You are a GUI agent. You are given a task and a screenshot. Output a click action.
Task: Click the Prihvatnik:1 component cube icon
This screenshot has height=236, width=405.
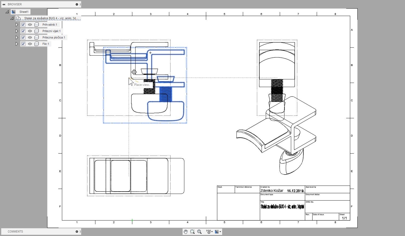tap(37, 25)
